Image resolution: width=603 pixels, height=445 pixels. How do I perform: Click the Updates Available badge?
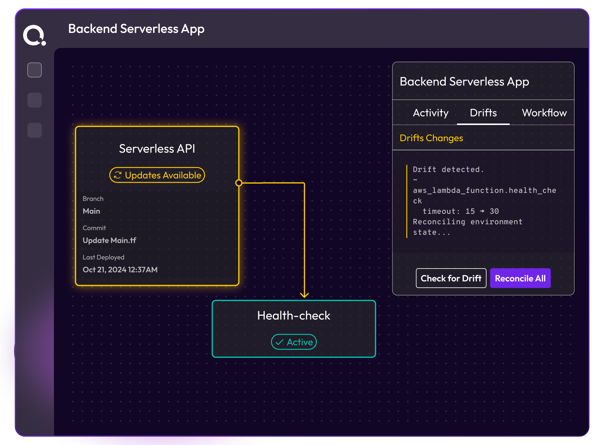pos(157,175)
